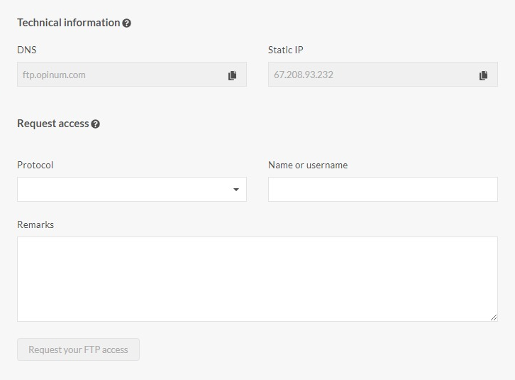Click the Technical information heading
Viewport: 515px width, 380px height.
point(68,23)
